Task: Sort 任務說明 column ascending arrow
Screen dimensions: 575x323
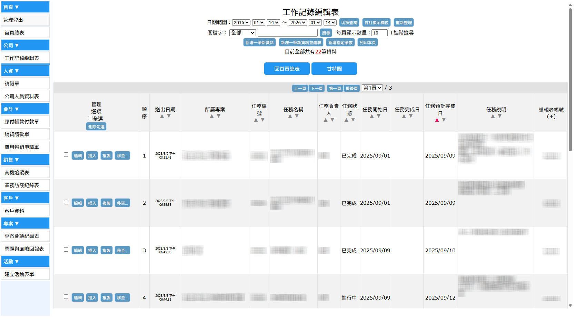Action: click(493, 116)
